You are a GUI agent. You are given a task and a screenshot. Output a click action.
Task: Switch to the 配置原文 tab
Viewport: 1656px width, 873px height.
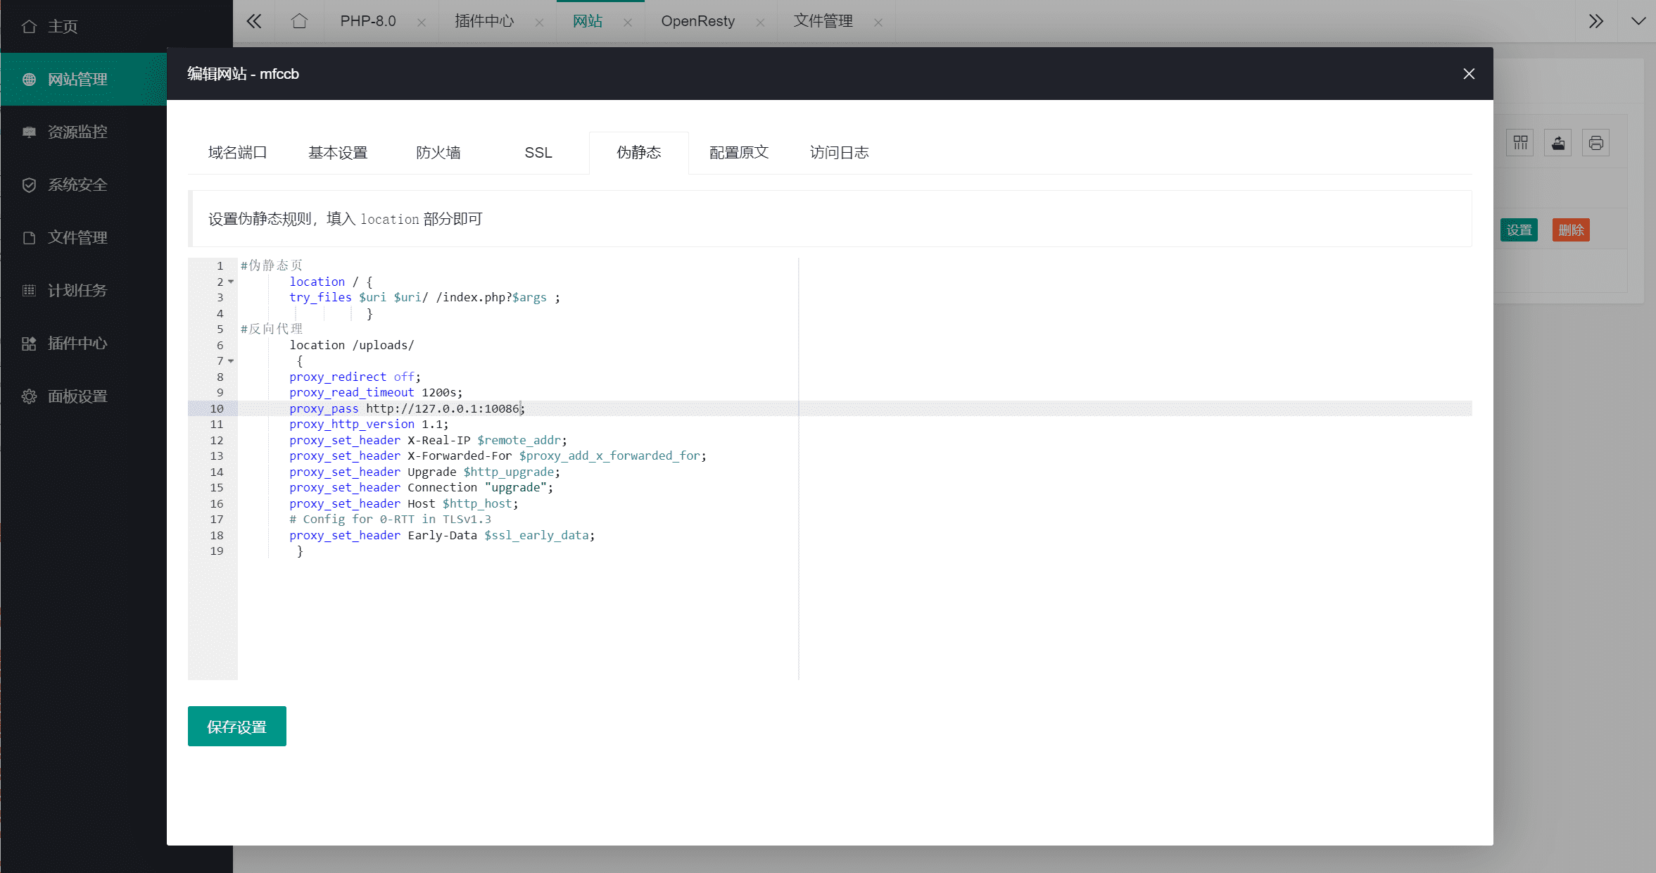(738, 153)
